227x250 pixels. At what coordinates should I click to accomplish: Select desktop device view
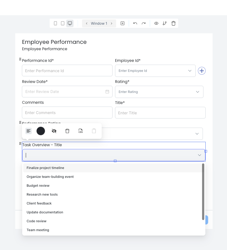pyautogui.click(x=70, y=23)
